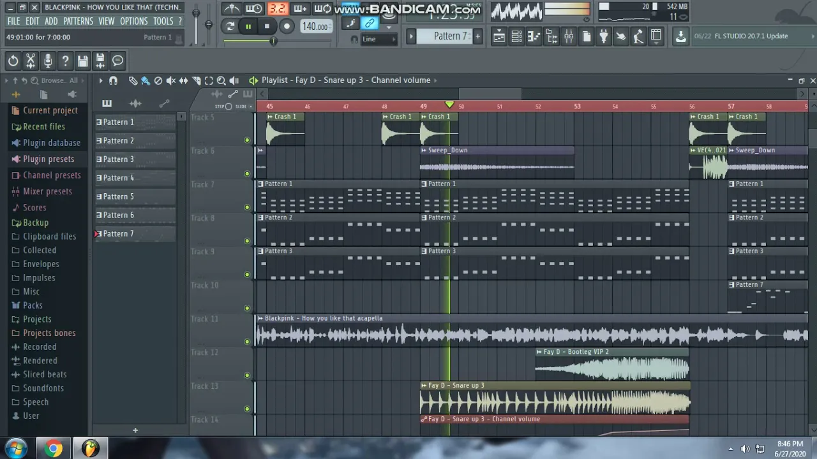Mute Track 11 using its green light
The height and width of the screenshot is (459, 817).
(x=247, y=342)
